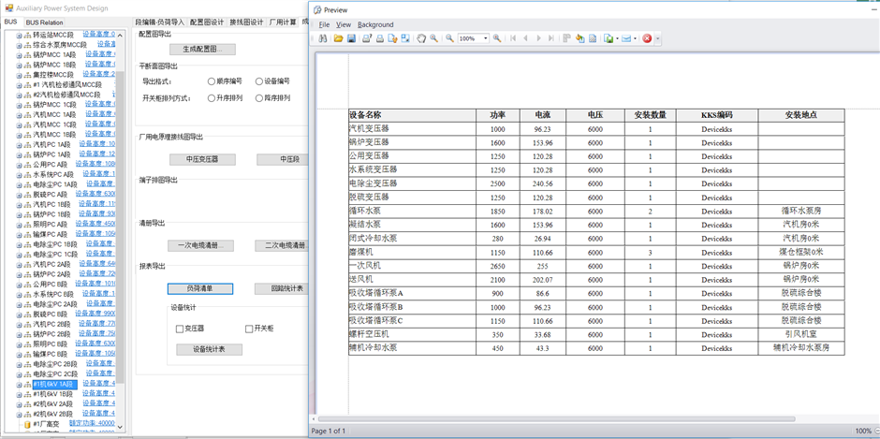Open the Print dialog icon with question mark

coord(366,38)
